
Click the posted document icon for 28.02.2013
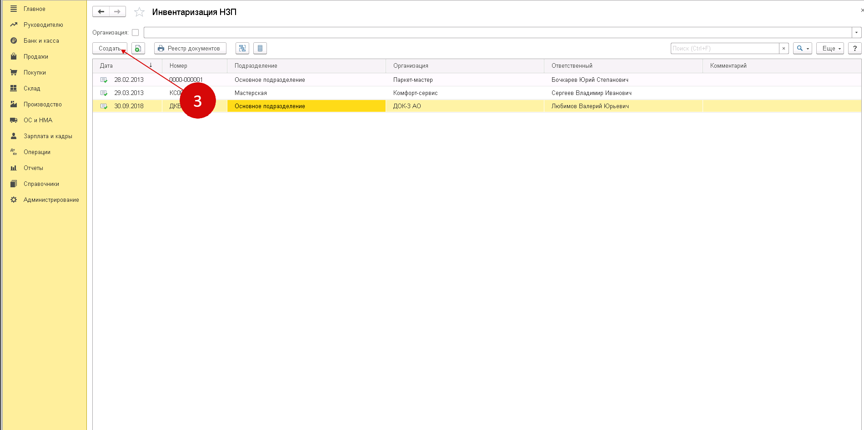[x=104, y=80]
